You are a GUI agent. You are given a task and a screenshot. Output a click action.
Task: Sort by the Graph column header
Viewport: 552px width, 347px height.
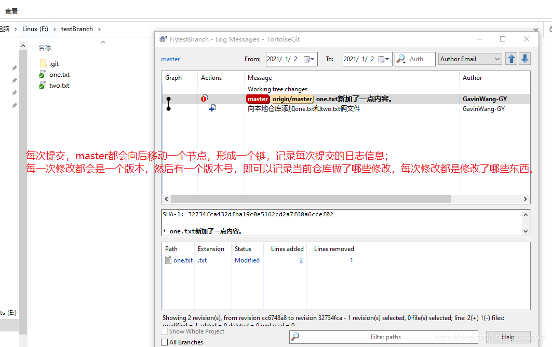click(173, 78)
